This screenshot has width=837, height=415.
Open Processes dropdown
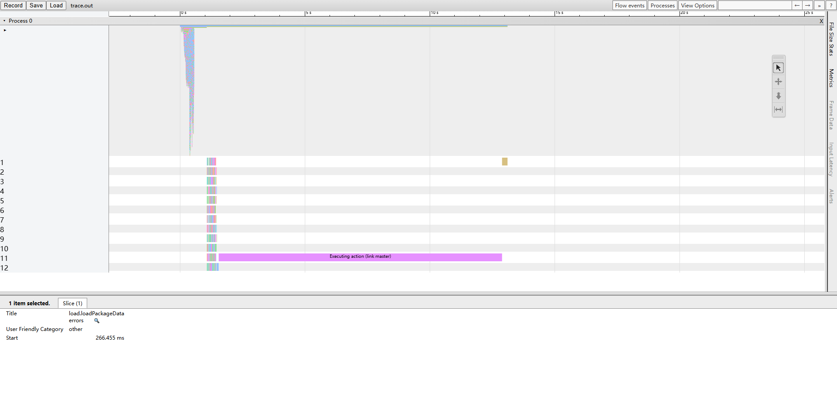pos(663,5)
